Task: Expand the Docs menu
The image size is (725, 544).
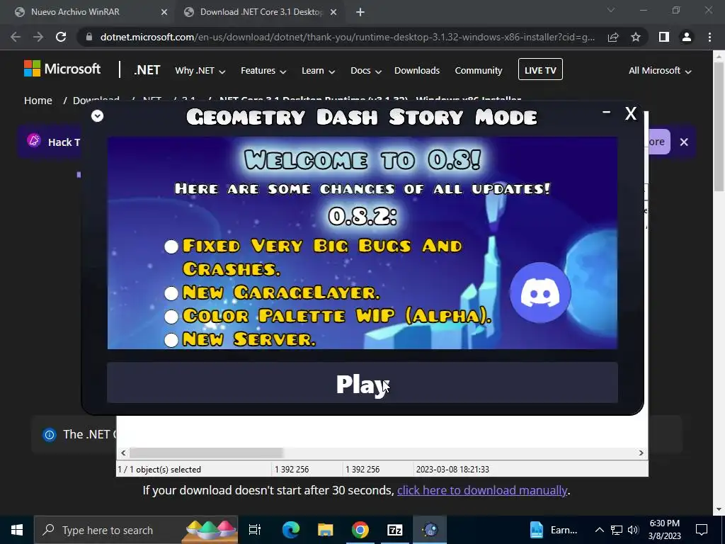Action: click(366, 71)
